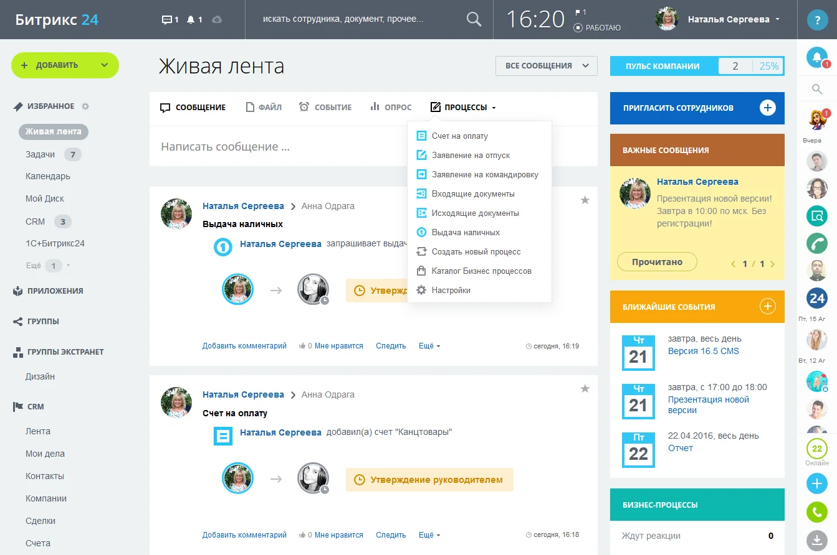Viewport: 837px width, 555px height.
Task: Click the Пульс компании 25% indicator
Action: click(x=768, y=66)
